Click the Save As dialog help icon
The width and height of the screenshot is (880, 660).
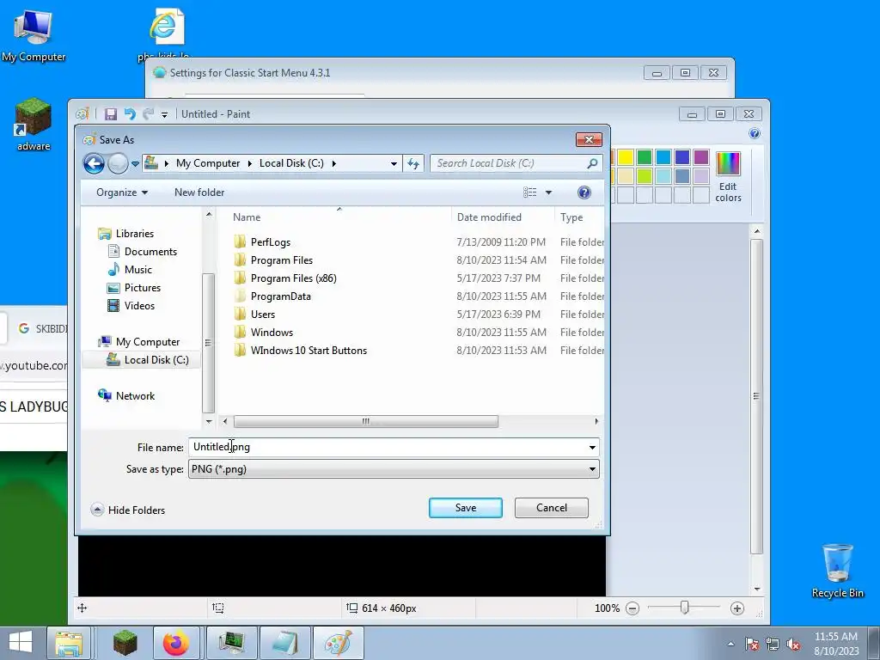coord(584,192)
